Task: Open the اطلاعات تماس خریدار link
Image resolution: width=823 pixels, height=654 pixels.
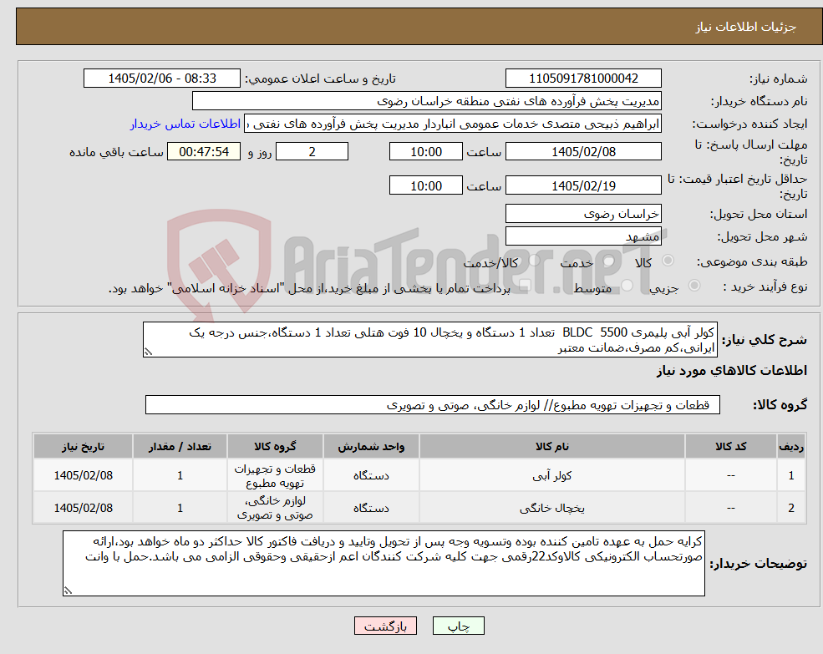Action: [185, 124]
